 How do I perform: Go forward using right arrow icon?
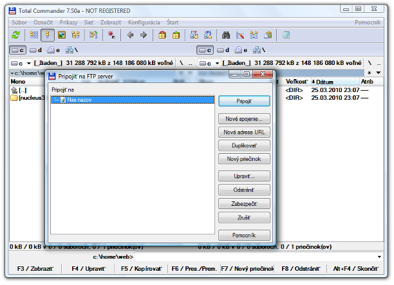pyautogui.click(x=144, y=35)
